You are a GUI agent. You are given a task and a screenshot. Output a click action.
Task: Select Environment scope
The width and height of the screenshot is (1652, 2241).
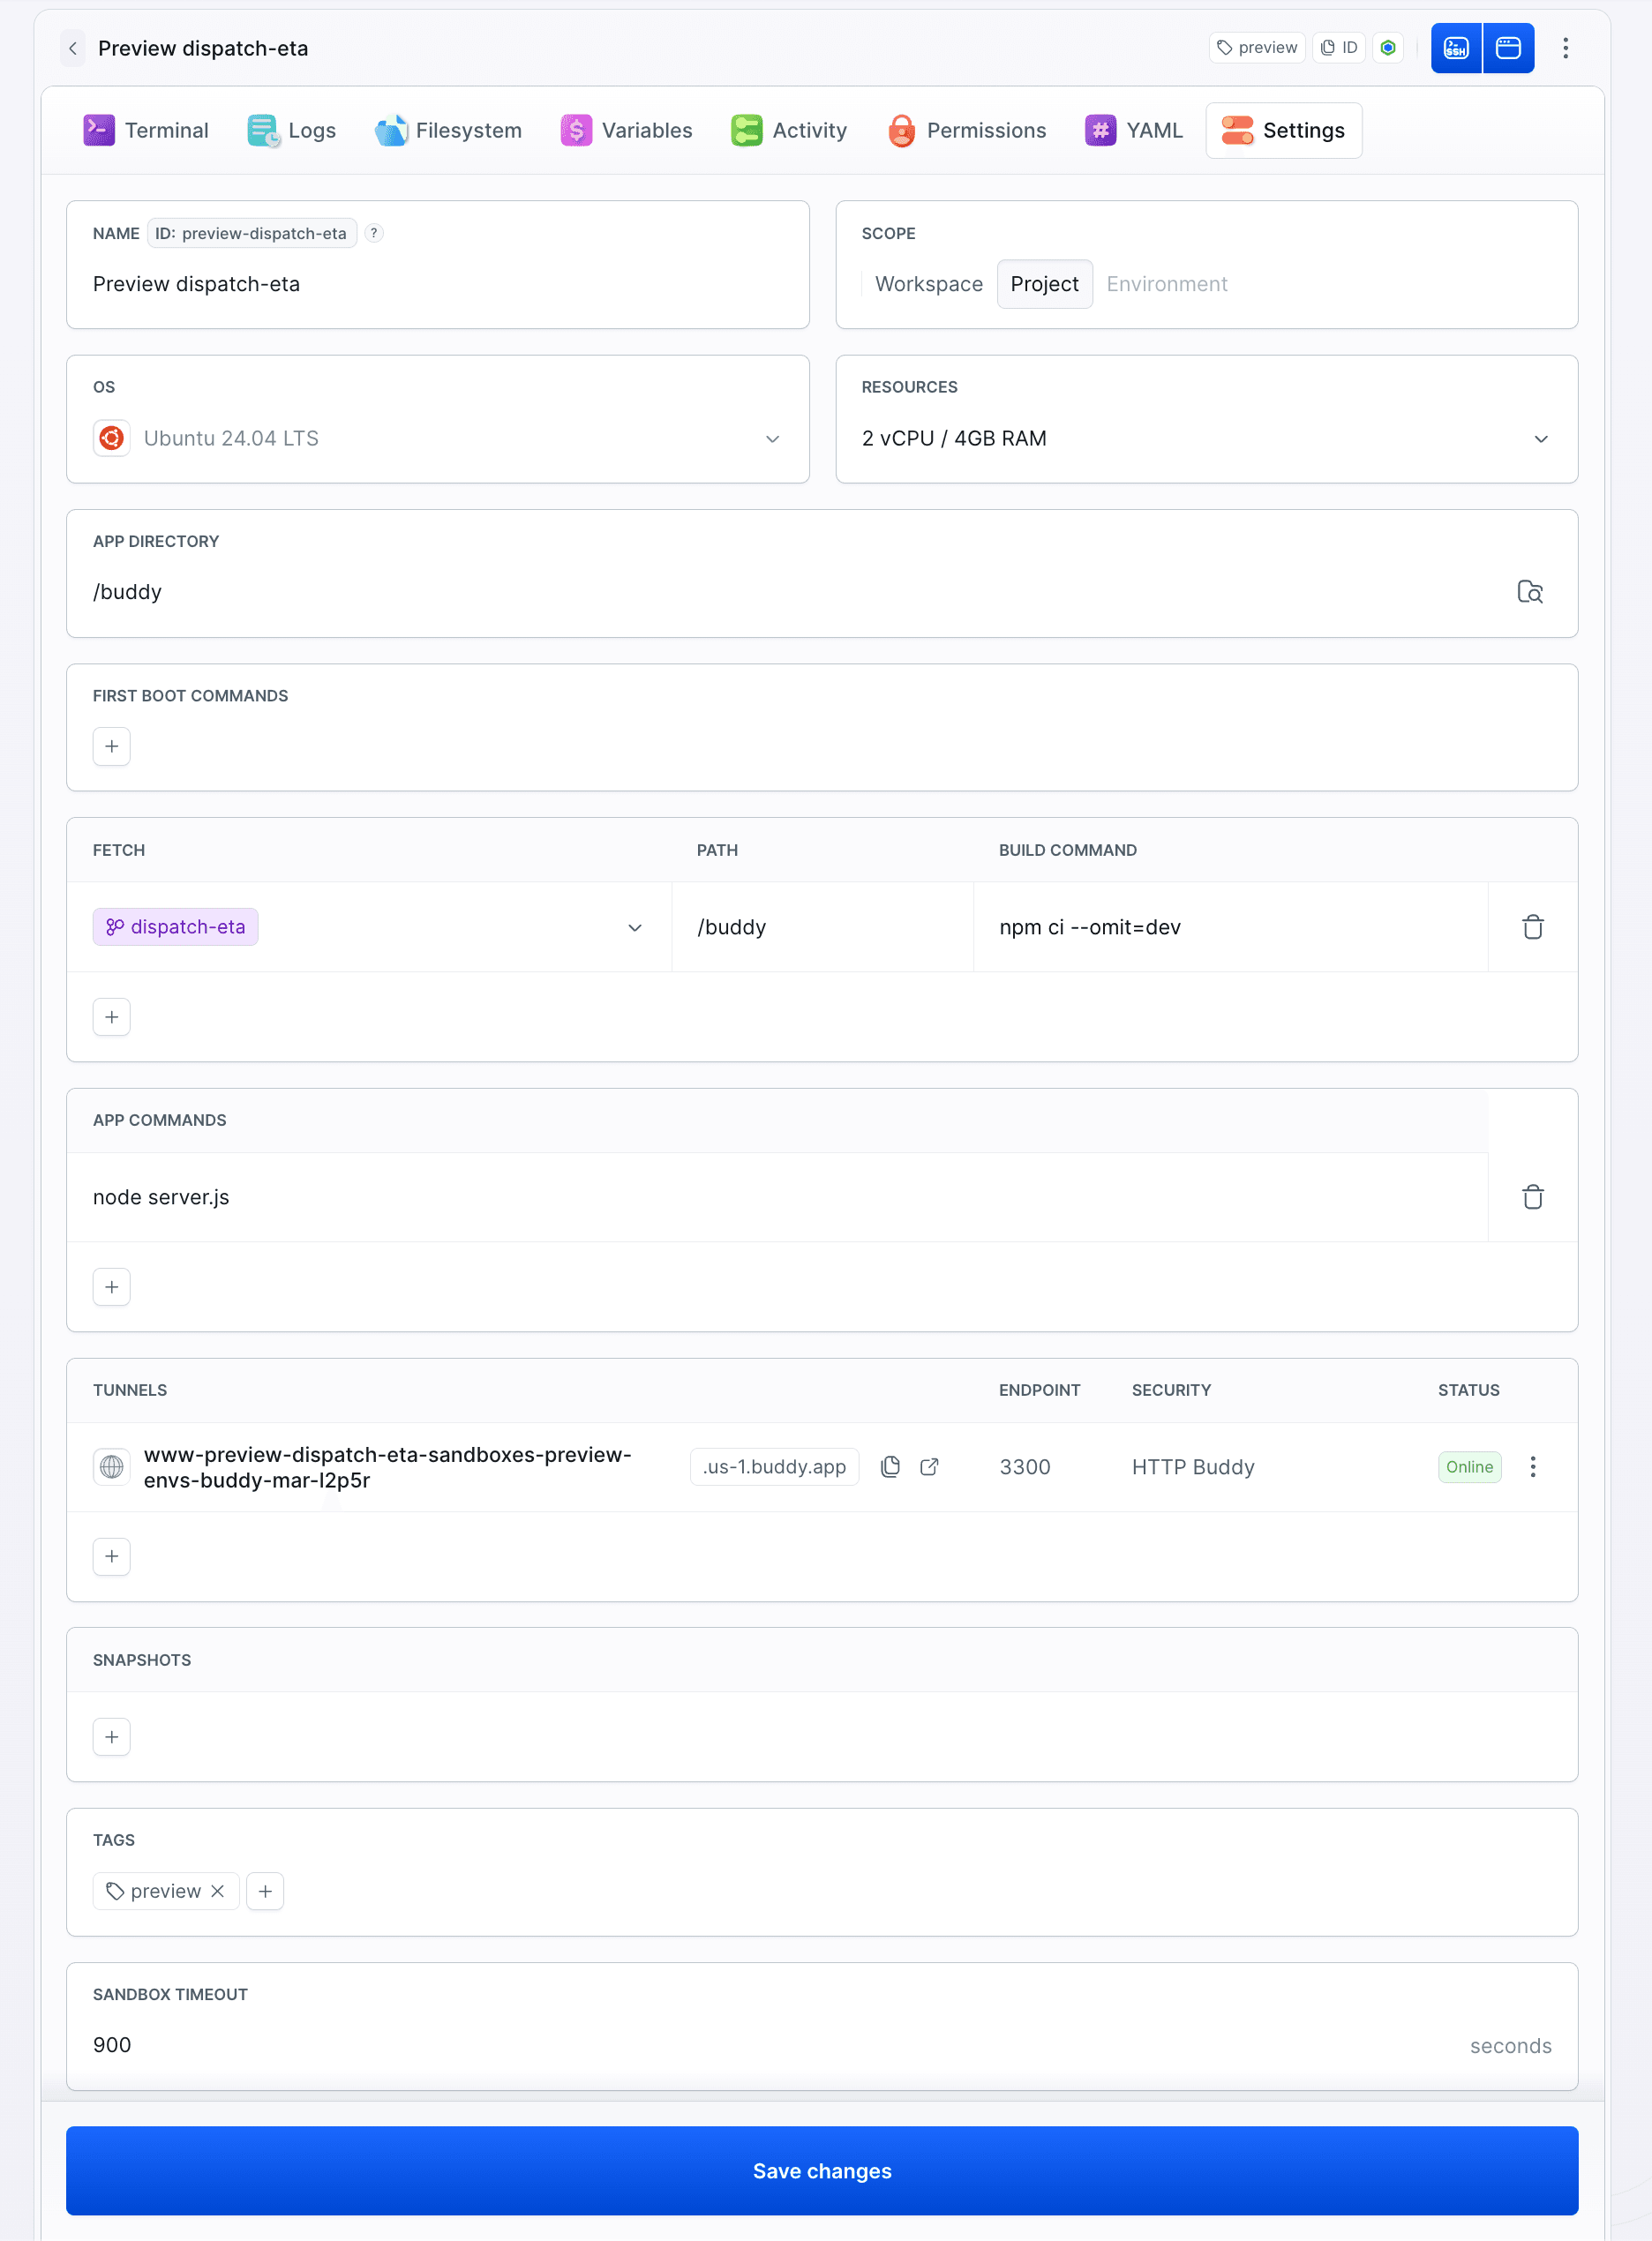[x=1166, y=284]
